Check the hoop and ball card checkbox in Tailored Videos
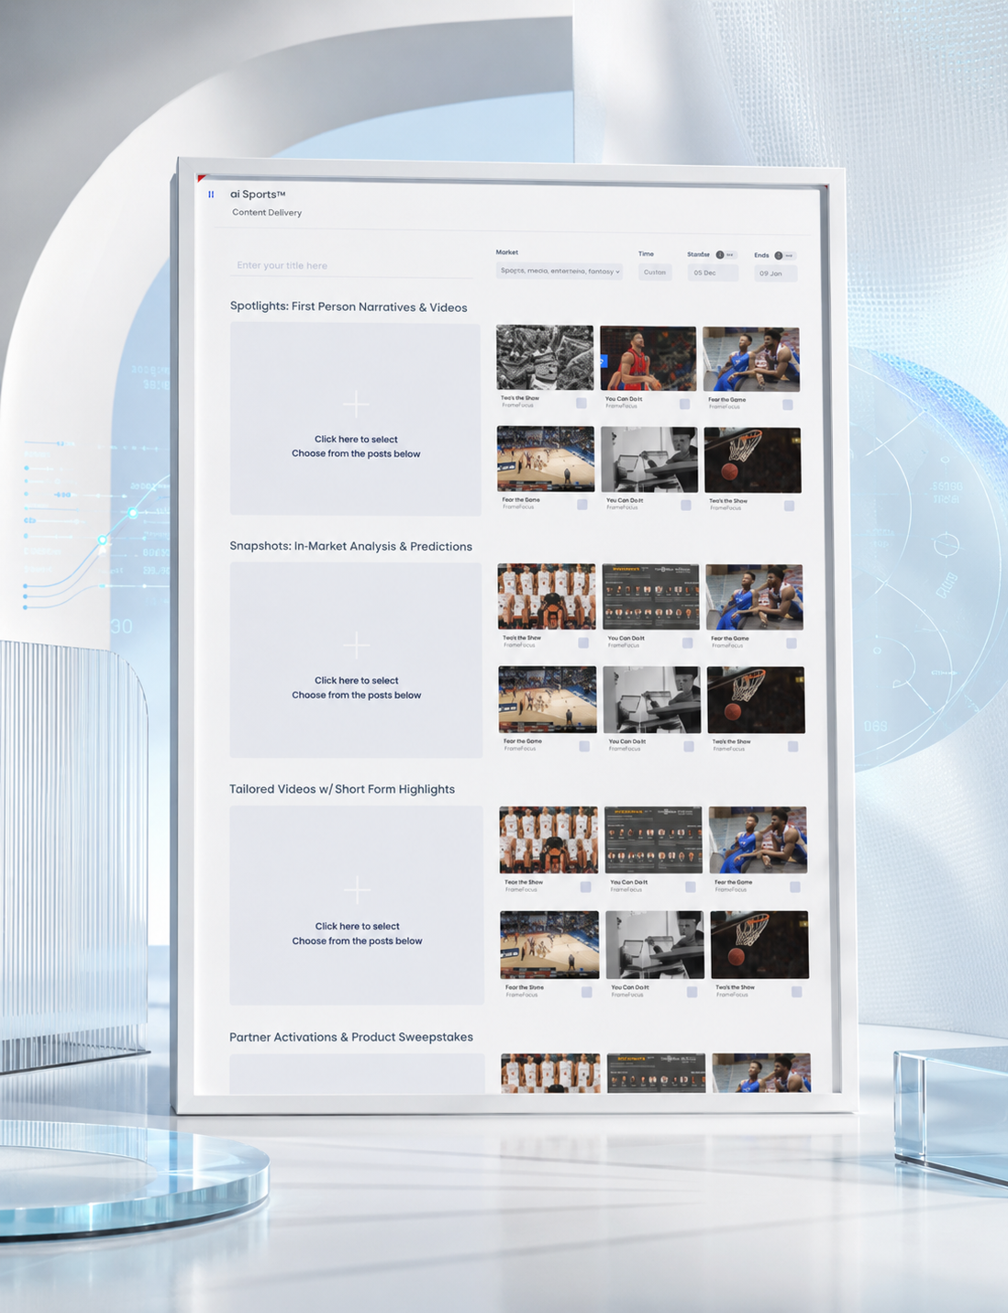The width and height of the screenshot is (1008, 1313). (797, 992)
